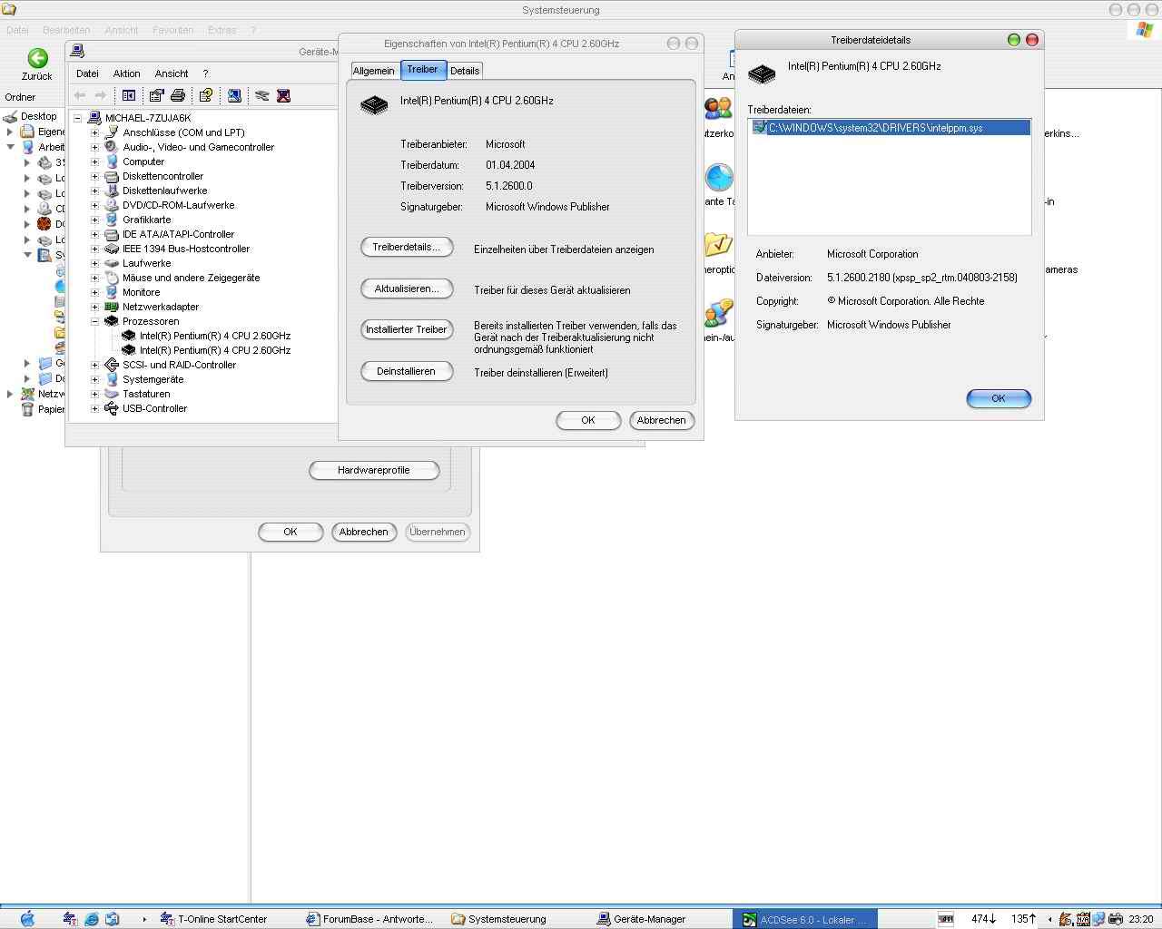1162x929 pixels.
Task: Select Desktop in the folder pane
Action: [39, 116]
